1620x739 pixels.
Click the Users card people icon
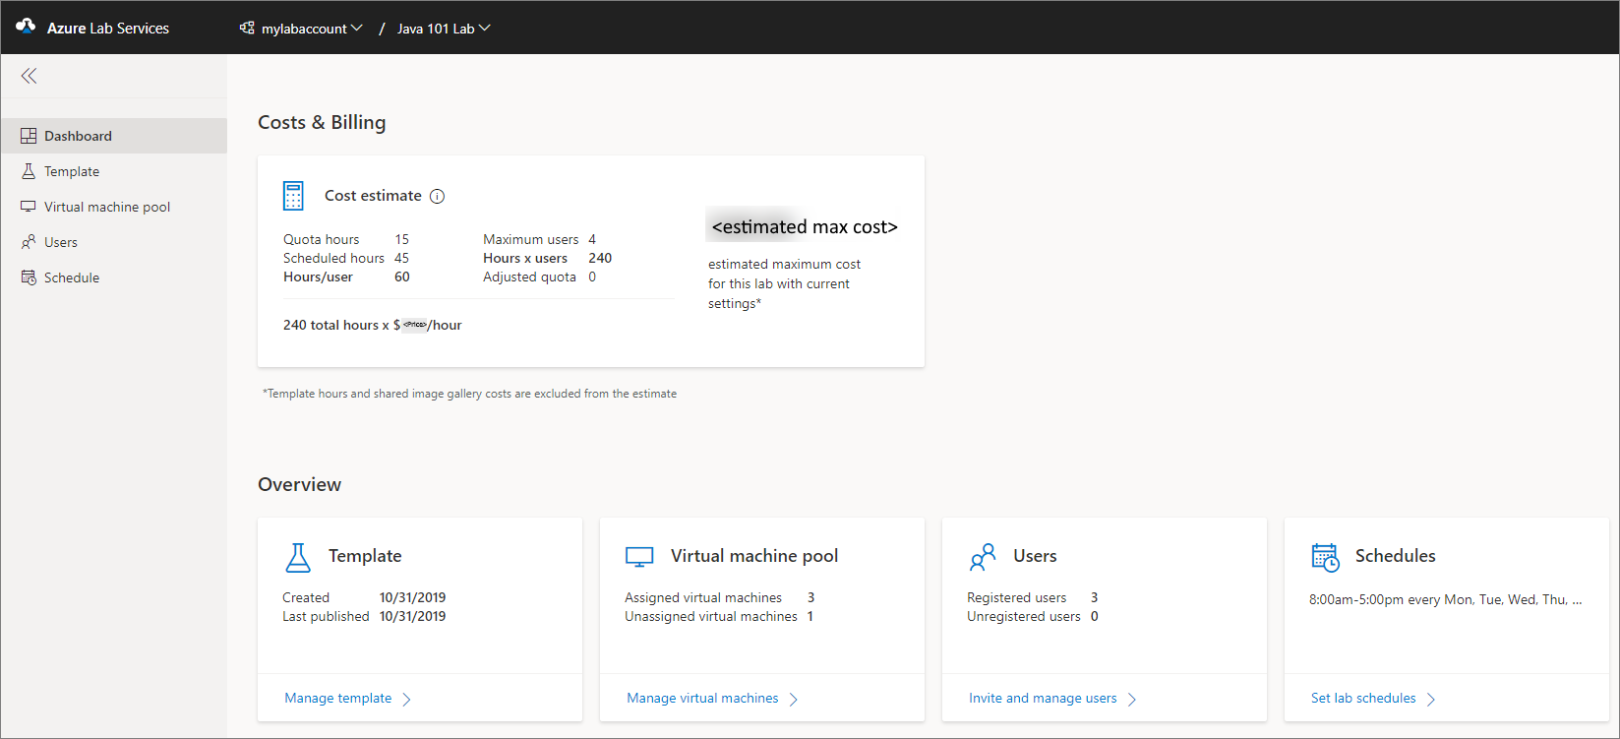point(983,557)
